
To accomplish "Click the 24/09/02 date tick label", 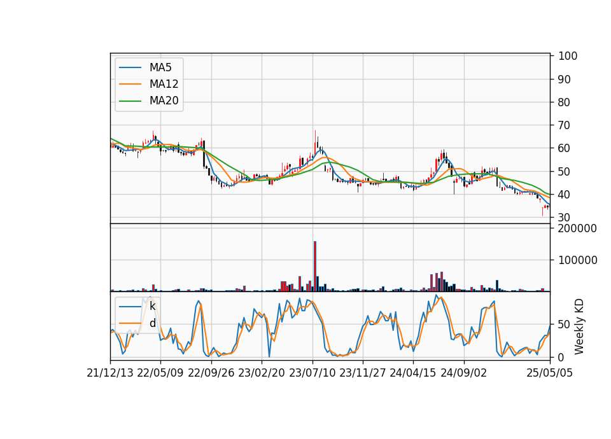I will click(x=464, y=373).
